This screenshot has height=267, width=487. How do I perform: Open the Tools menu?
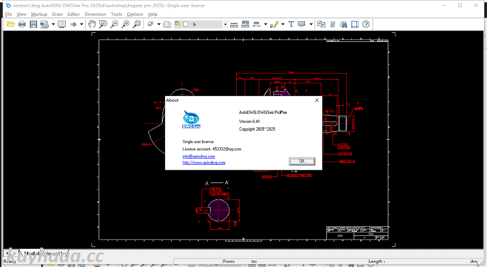pos(116,14)
